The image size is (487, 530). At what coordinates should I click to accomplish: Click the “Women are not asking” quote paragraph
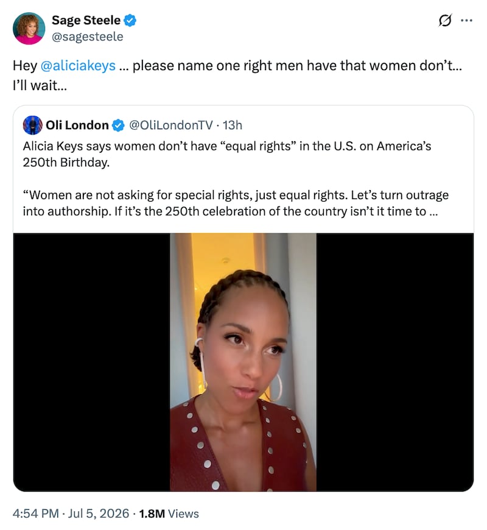pos(236,203)
